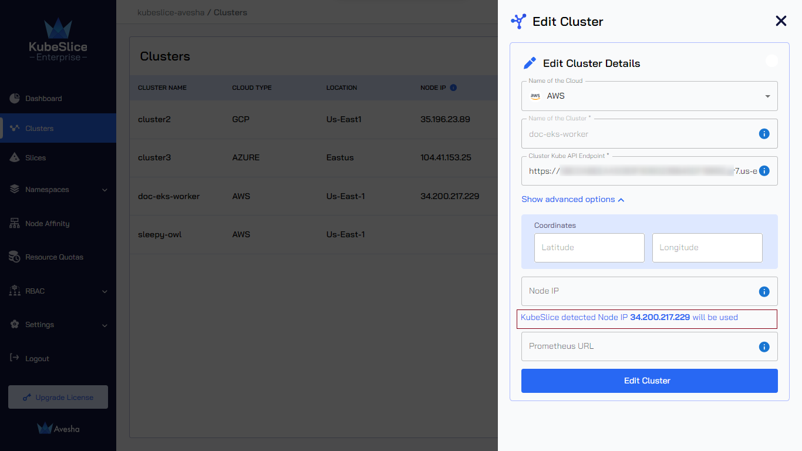Click the GCP cloud type cell
This screenshot has width=802, height=451.
click(241, 119)
